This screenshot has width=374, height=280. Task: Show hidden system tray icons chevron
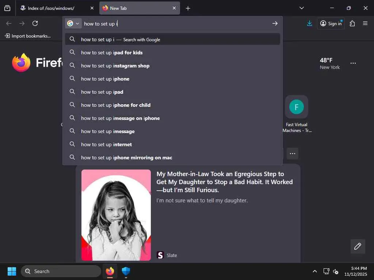(x=315, y=271)
